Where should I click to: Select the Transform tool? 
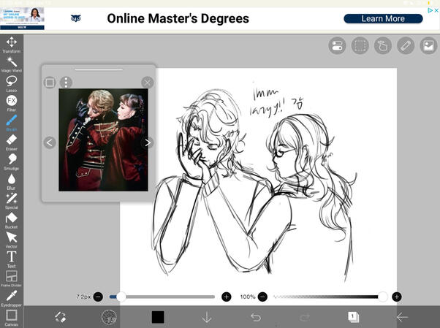[12, 43]
